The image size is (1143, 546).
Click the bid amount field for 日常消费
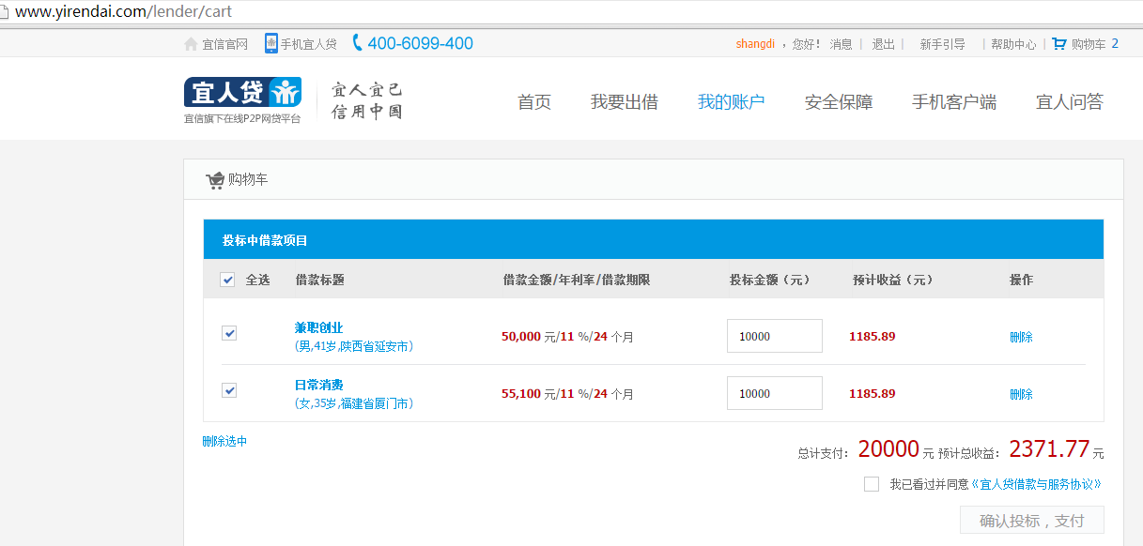point(775,393)
